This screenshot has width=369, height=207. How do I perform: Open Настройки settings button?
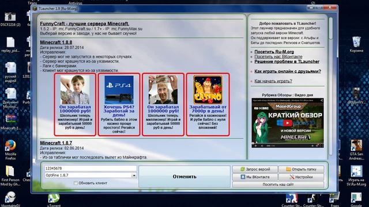(x=301, y=177)
